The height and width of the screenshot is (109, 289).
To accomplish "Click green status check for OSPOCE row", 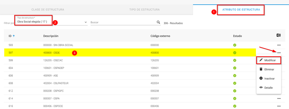I will 235,106.
